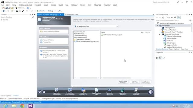Open Files and Folders link
Viewport: 193px width, 108px height.
[x=48, y=40]
